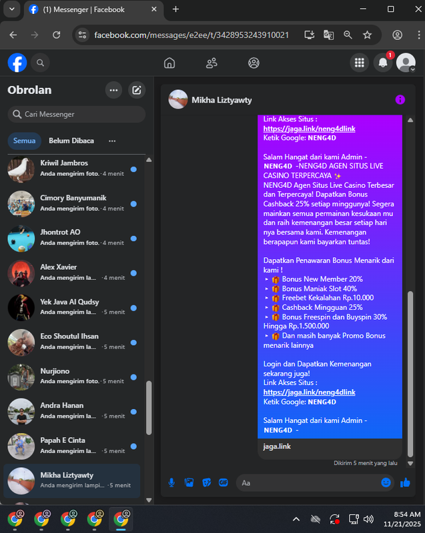Open the tab search chevron in Chrome
The height and width of the screenshot is (533, 425).
(x=12, y=9)
